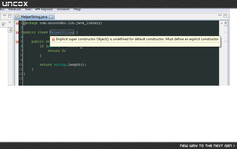Open the Refactor menu

15,9
